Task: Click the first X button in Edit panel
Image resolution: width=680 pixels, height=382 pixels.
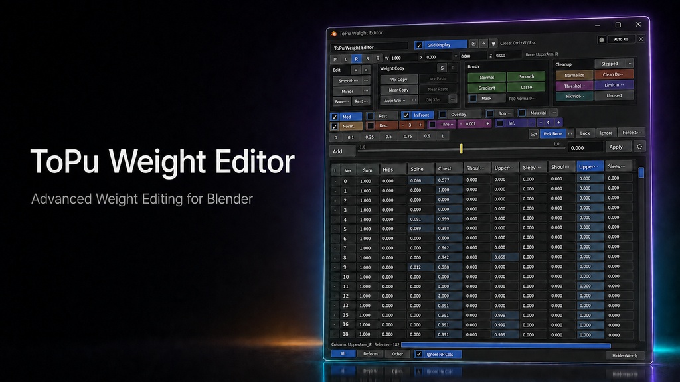Action: click(356, 70)
